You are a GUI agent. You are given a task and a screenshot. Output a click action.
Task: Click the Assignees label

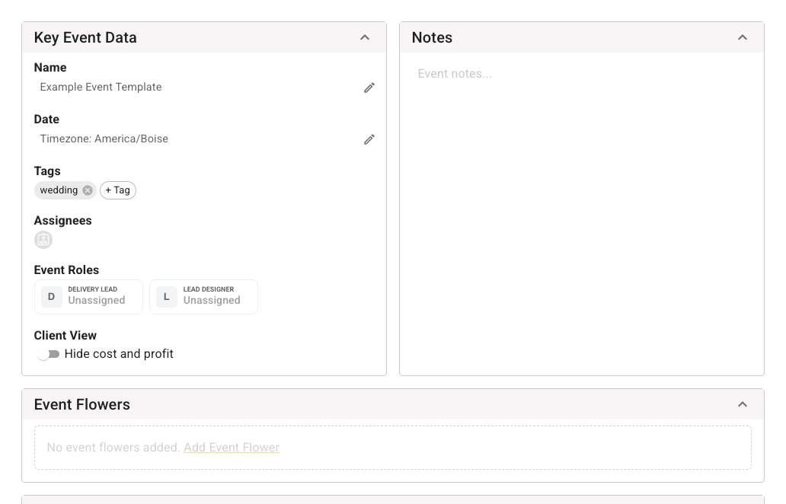(x=62, y=221)
